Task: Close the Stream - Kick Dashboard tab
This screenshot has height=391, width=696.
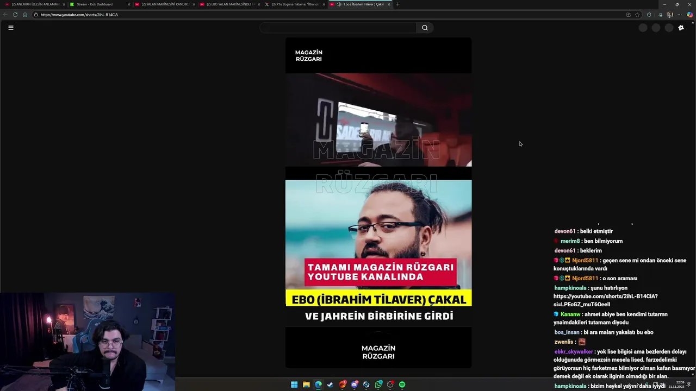Action: tap(129, 4)
